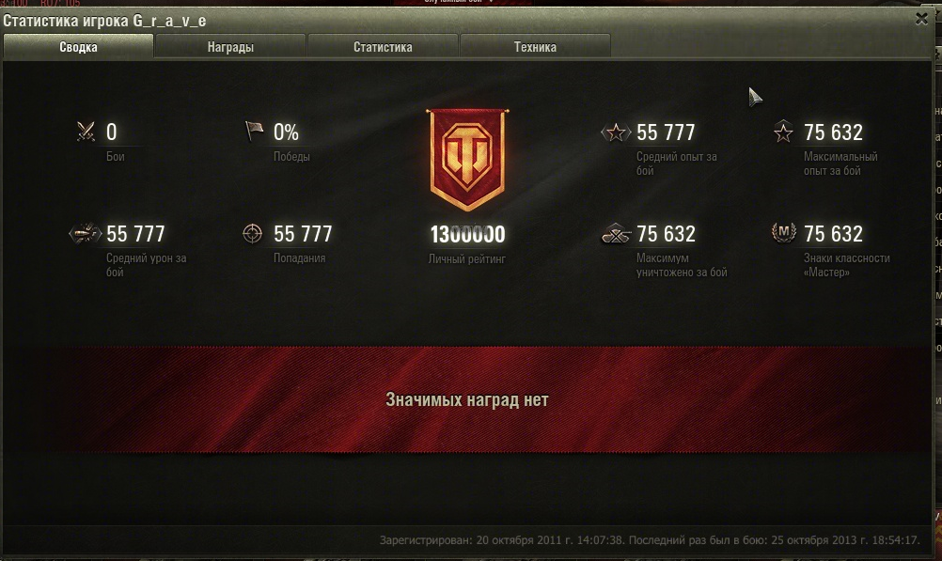Click the red World of Tanks rating banner

pos(467,160)
